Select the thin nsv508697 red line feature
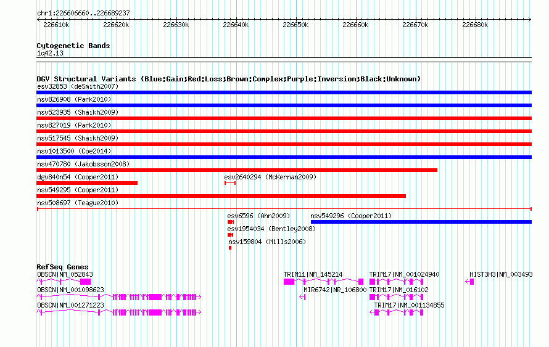 click(x=284, y=209)
